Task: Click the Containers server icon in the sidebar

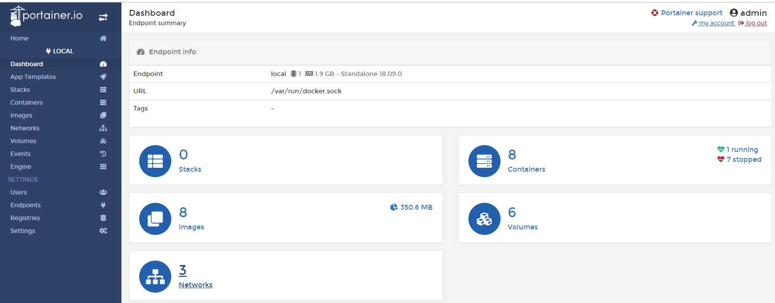Action: (x=103, y=102)
